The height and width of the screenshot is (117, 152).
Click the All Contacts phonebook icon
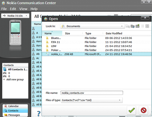[x=5, y=69]
